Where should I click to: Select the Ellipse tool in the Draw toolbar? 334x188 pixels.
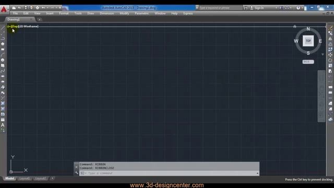(3, 76)
